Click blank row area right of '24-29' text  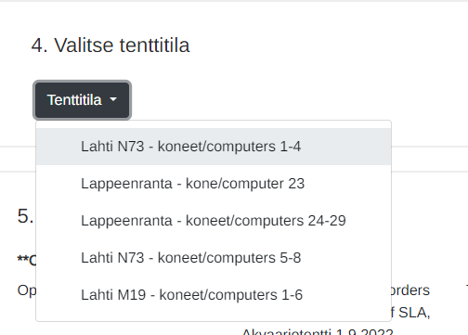click(x=369, y=221)
